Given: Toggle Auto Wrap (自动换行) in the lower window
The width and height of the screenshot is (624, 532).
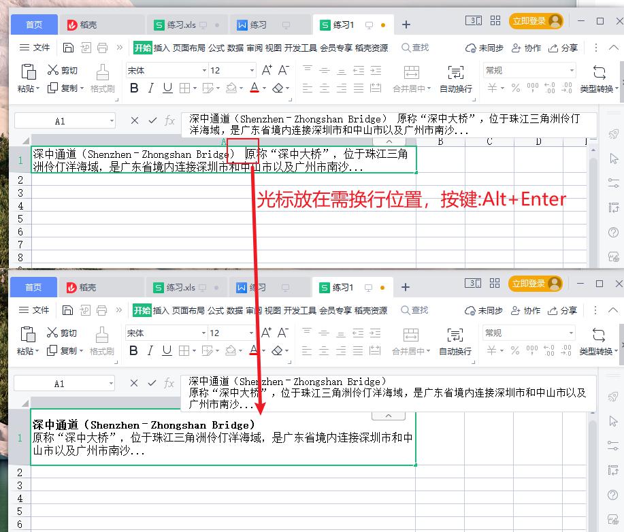Looking at the screenshot, I should point(455,342).
